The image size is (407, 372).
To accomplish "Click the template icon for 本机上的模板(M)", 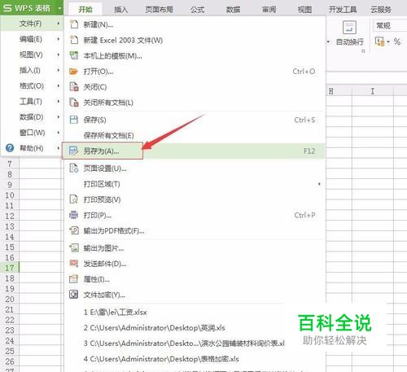I will pos(74,55).
